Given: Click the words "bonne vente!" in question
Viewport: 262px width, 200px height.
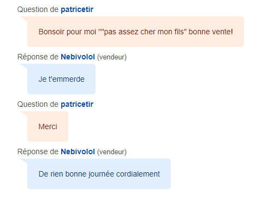Looking at the screenshot, I should tap(211, 32).
